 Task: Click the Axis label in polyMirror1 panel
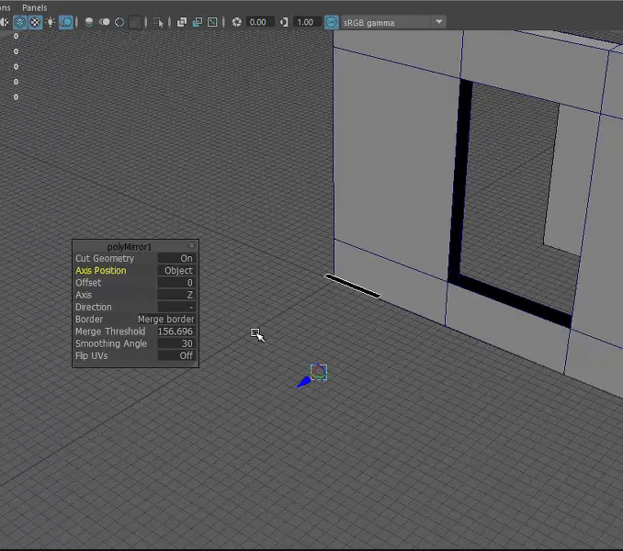(x=84, y=295)
